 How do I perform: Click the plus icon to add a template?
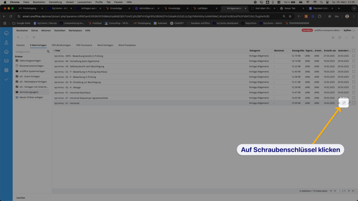point(18,37)
